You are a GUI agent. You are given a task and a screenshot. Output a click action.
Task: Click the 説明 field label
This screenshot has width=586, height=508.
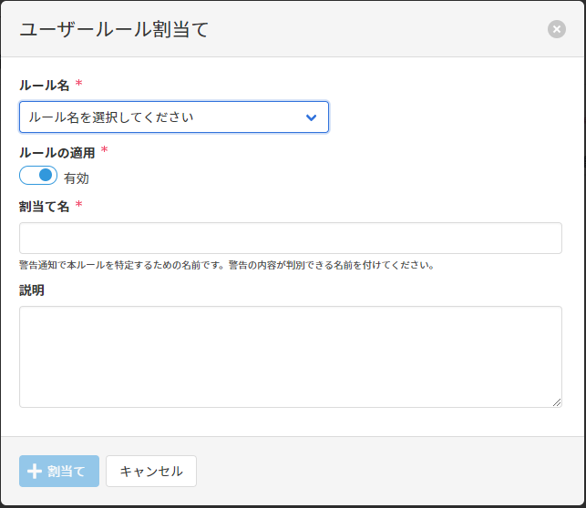coord(32,290)
